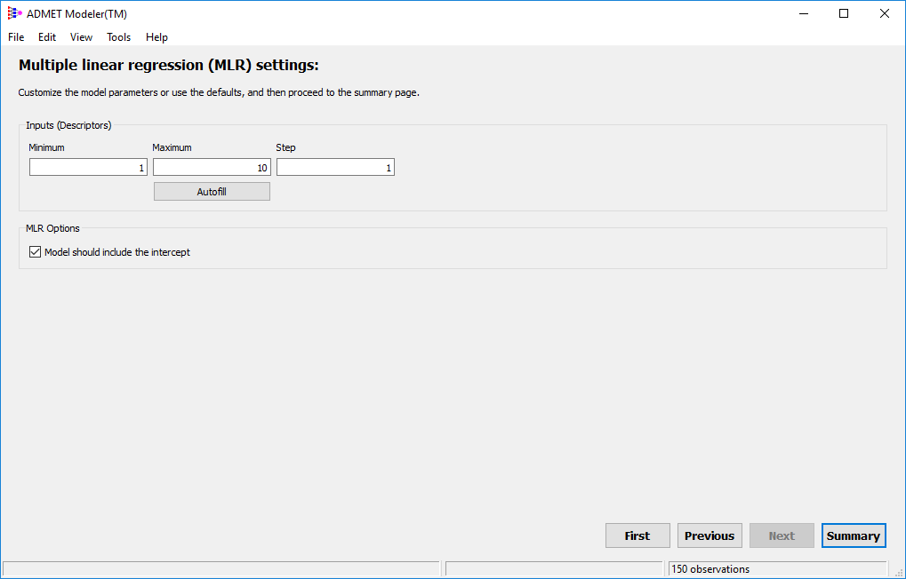Click the 'Multiple linear regression (MLR) settings:' heading
This screenshot has width=906, height=579.
point(169,65)
